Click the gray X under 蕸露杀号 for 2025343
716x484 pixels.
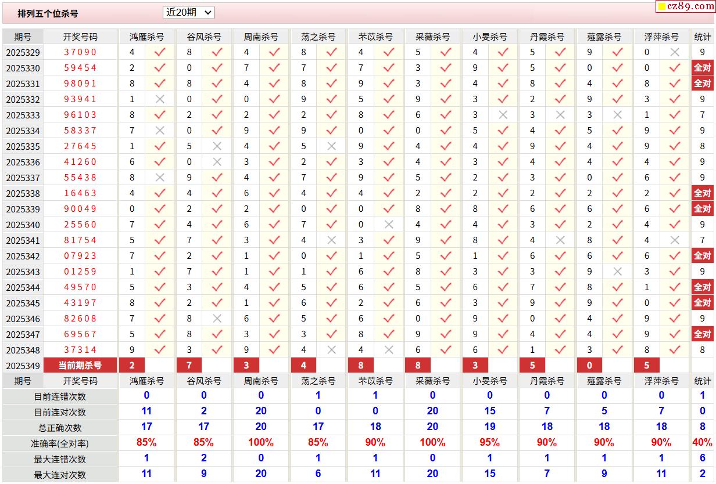click(x=617, y=272)
